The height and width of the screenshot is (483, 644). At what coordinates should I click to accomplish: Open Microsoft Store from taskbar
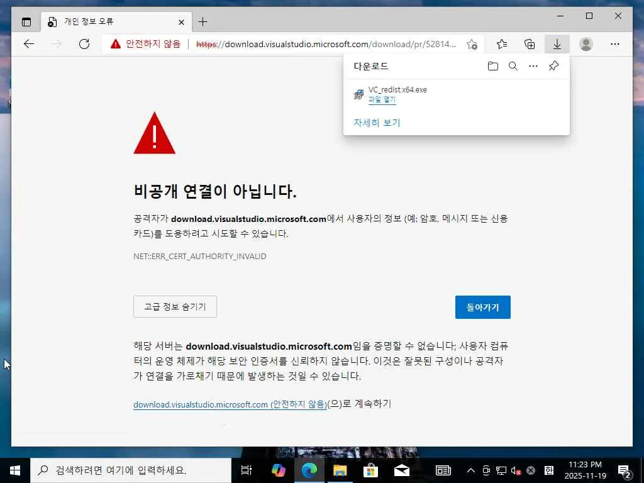(x=370, y=470)
